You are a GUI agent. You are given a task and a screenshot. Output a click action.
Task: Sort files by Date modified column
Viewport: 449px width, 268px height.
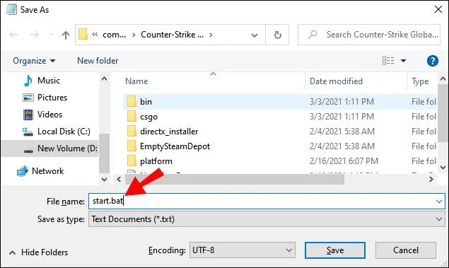click(x=336, y=81)
